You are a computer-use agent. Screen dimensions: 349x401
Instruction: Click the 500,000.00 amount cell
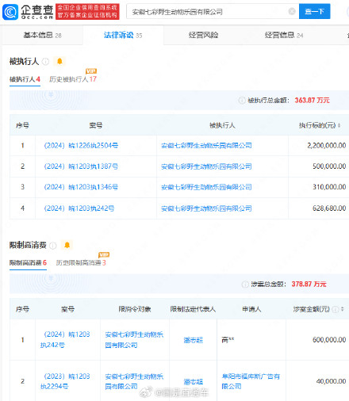click(329, 166)
